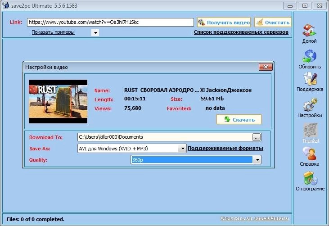Expand the Quality 360p dropdown
This screenshot has width=329, height=226.
point(257,160)
